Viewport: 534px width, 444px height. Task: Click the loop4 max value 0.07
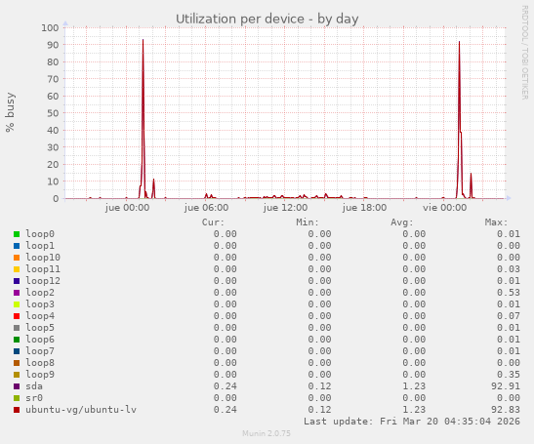pyautogui.click(x=509, y=315)
